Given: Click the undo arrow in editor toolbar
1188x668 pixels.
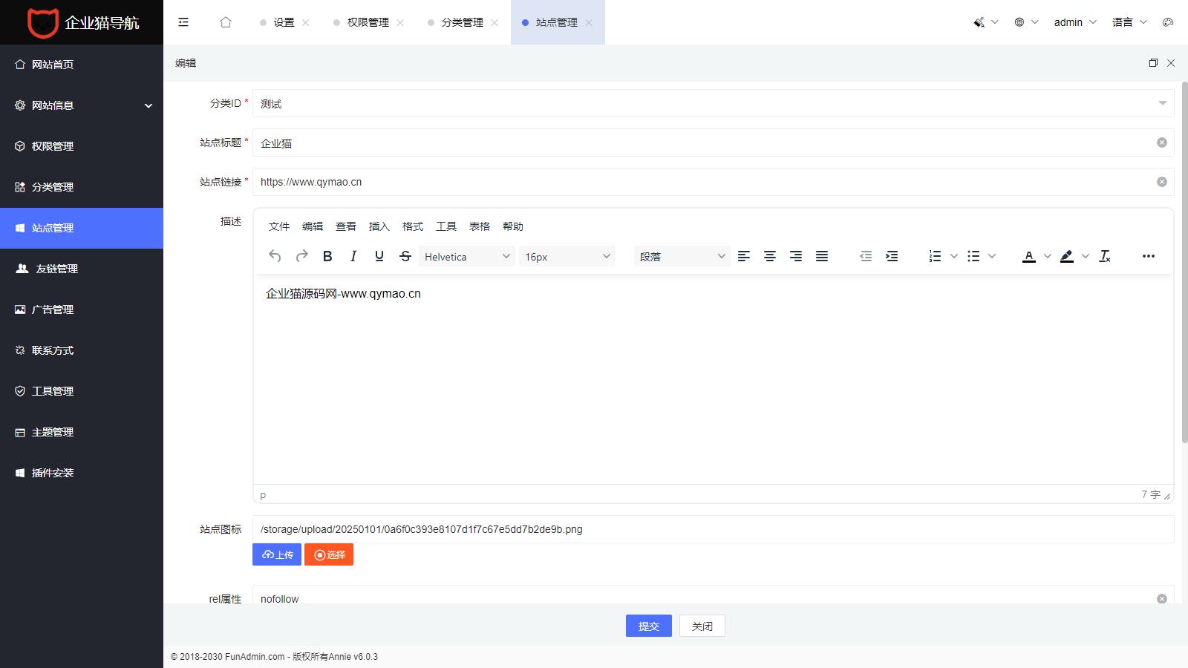Looking at the screenshot, I should pyautogui.click(x=275, y=256).
